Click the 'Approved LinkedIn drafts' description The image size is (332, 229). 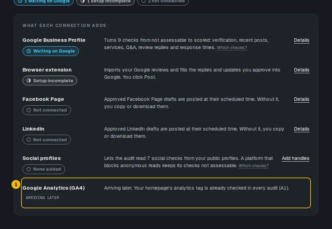tap(194, 133)
